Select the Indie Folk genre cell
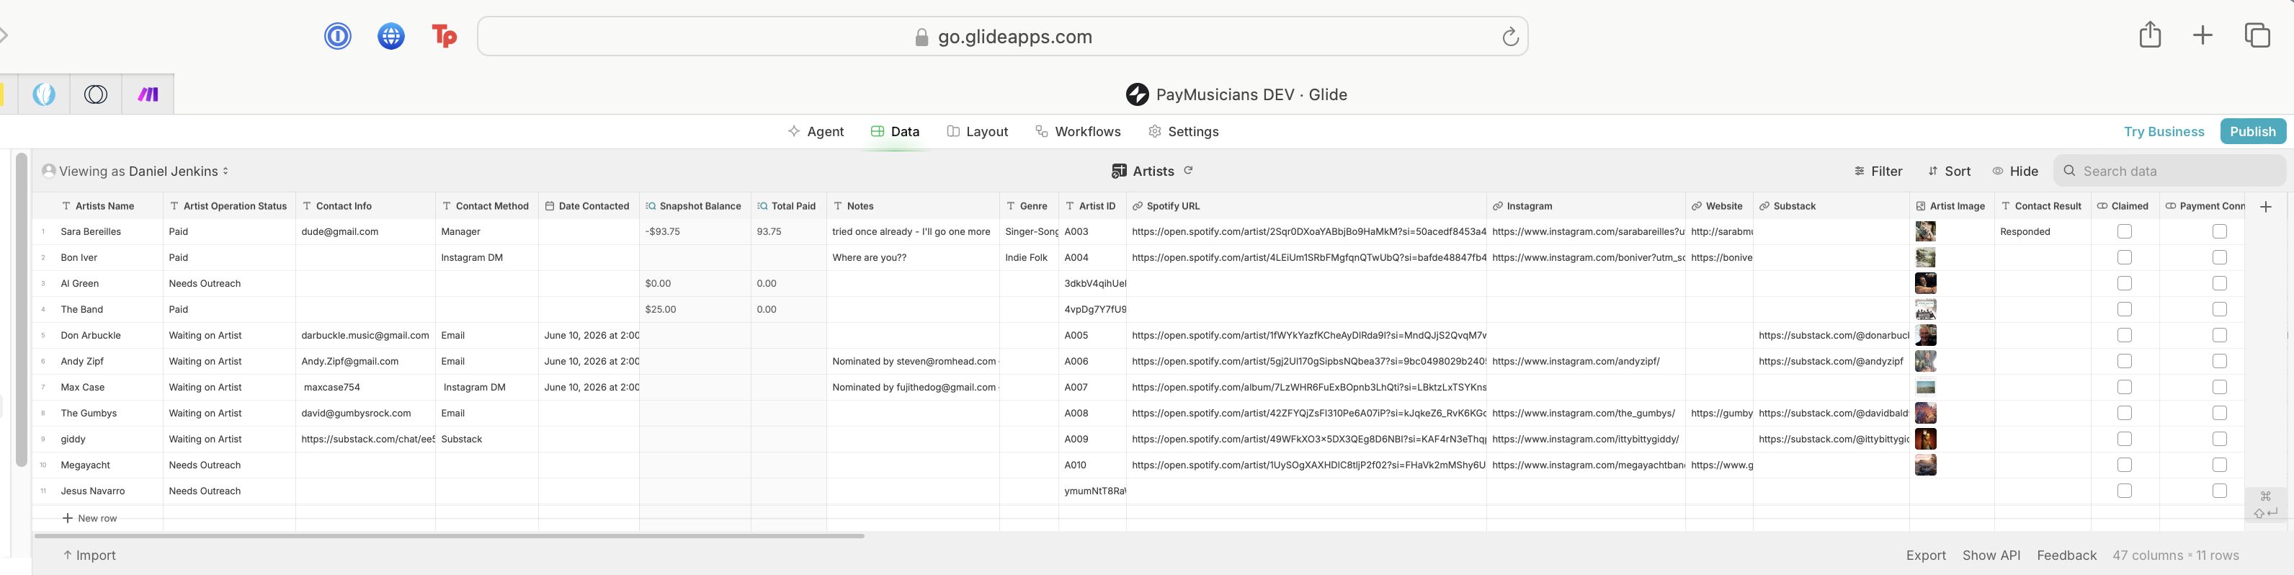This screenshot has width=2294, height=575. pyautogui.click(x=1030, y=257)
